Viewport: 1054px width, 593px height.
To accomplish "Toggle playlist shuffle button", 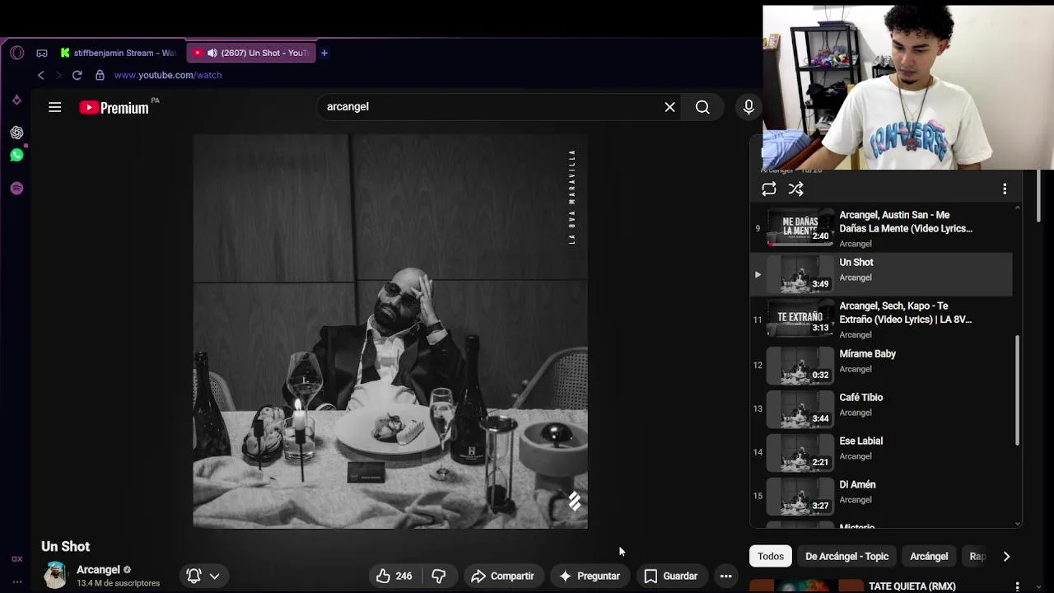I will coord(795,189).
